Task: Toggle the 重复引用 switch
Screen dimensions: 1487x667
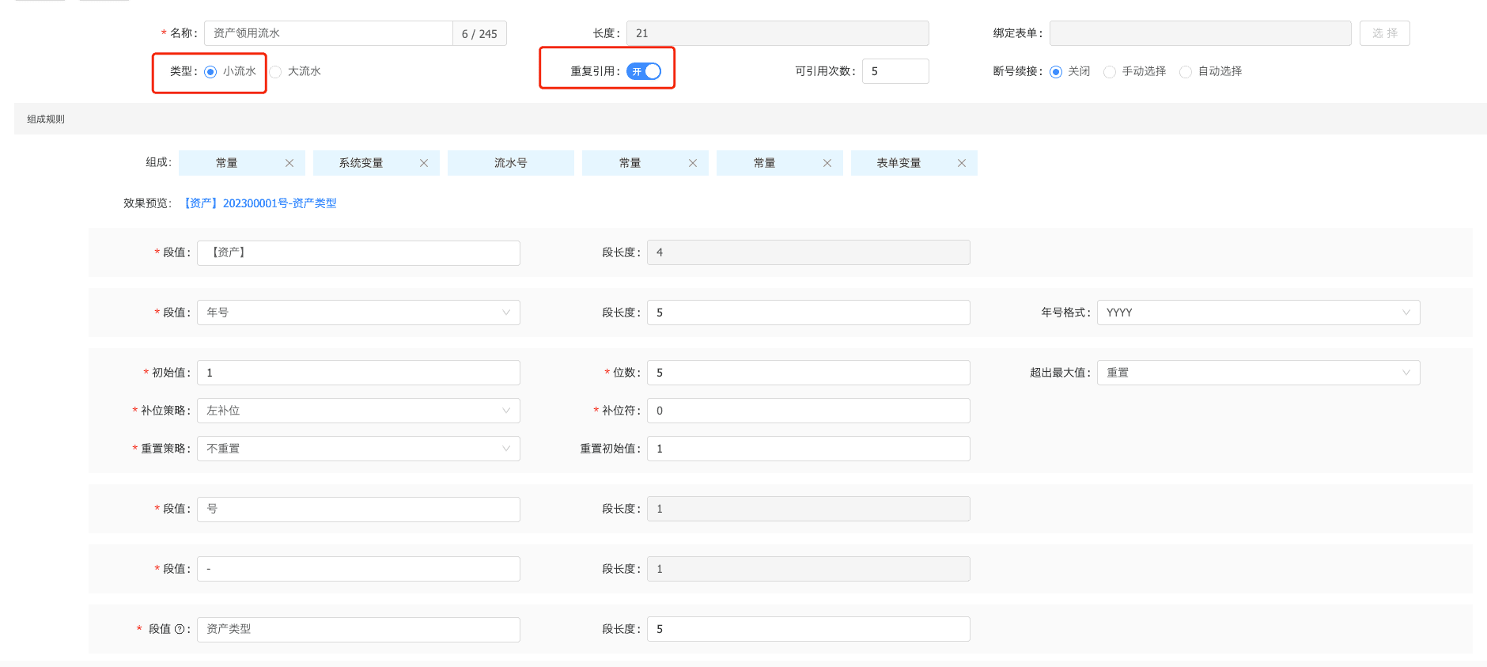Action: click(x=644, y=71)
